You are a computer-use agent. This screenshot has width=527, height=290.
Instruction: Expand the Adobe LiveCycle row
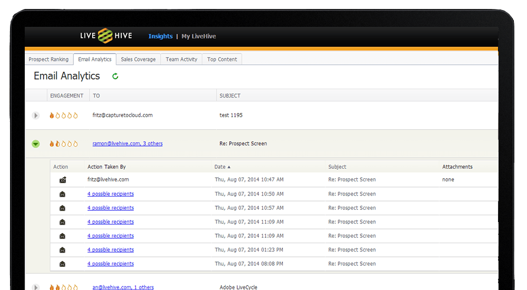pos(36,287)
